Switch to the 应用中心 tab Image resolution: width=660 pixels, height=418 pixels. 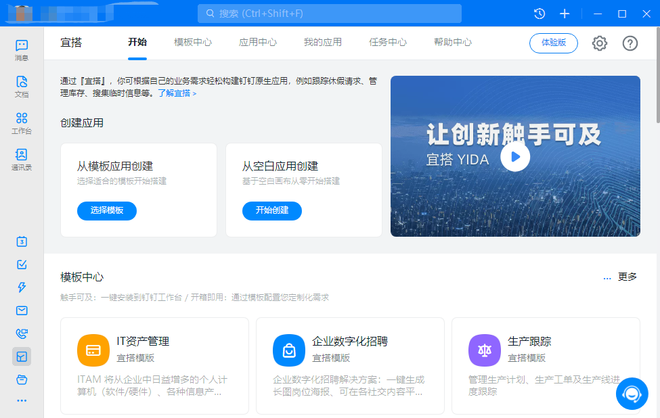coord(258,42)
